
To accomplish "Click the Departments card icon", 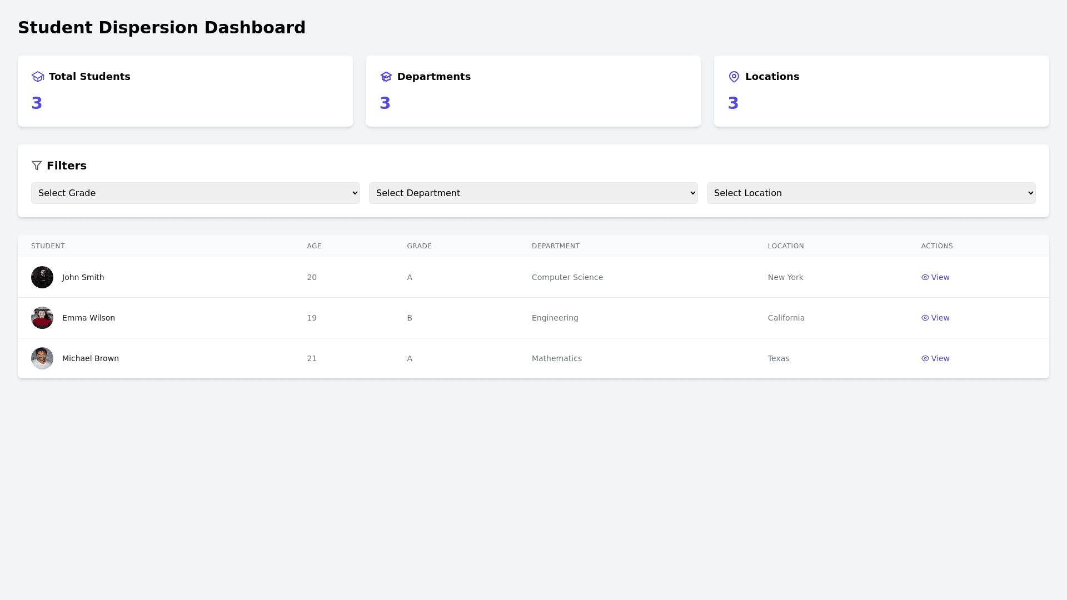I will [386, 77].
